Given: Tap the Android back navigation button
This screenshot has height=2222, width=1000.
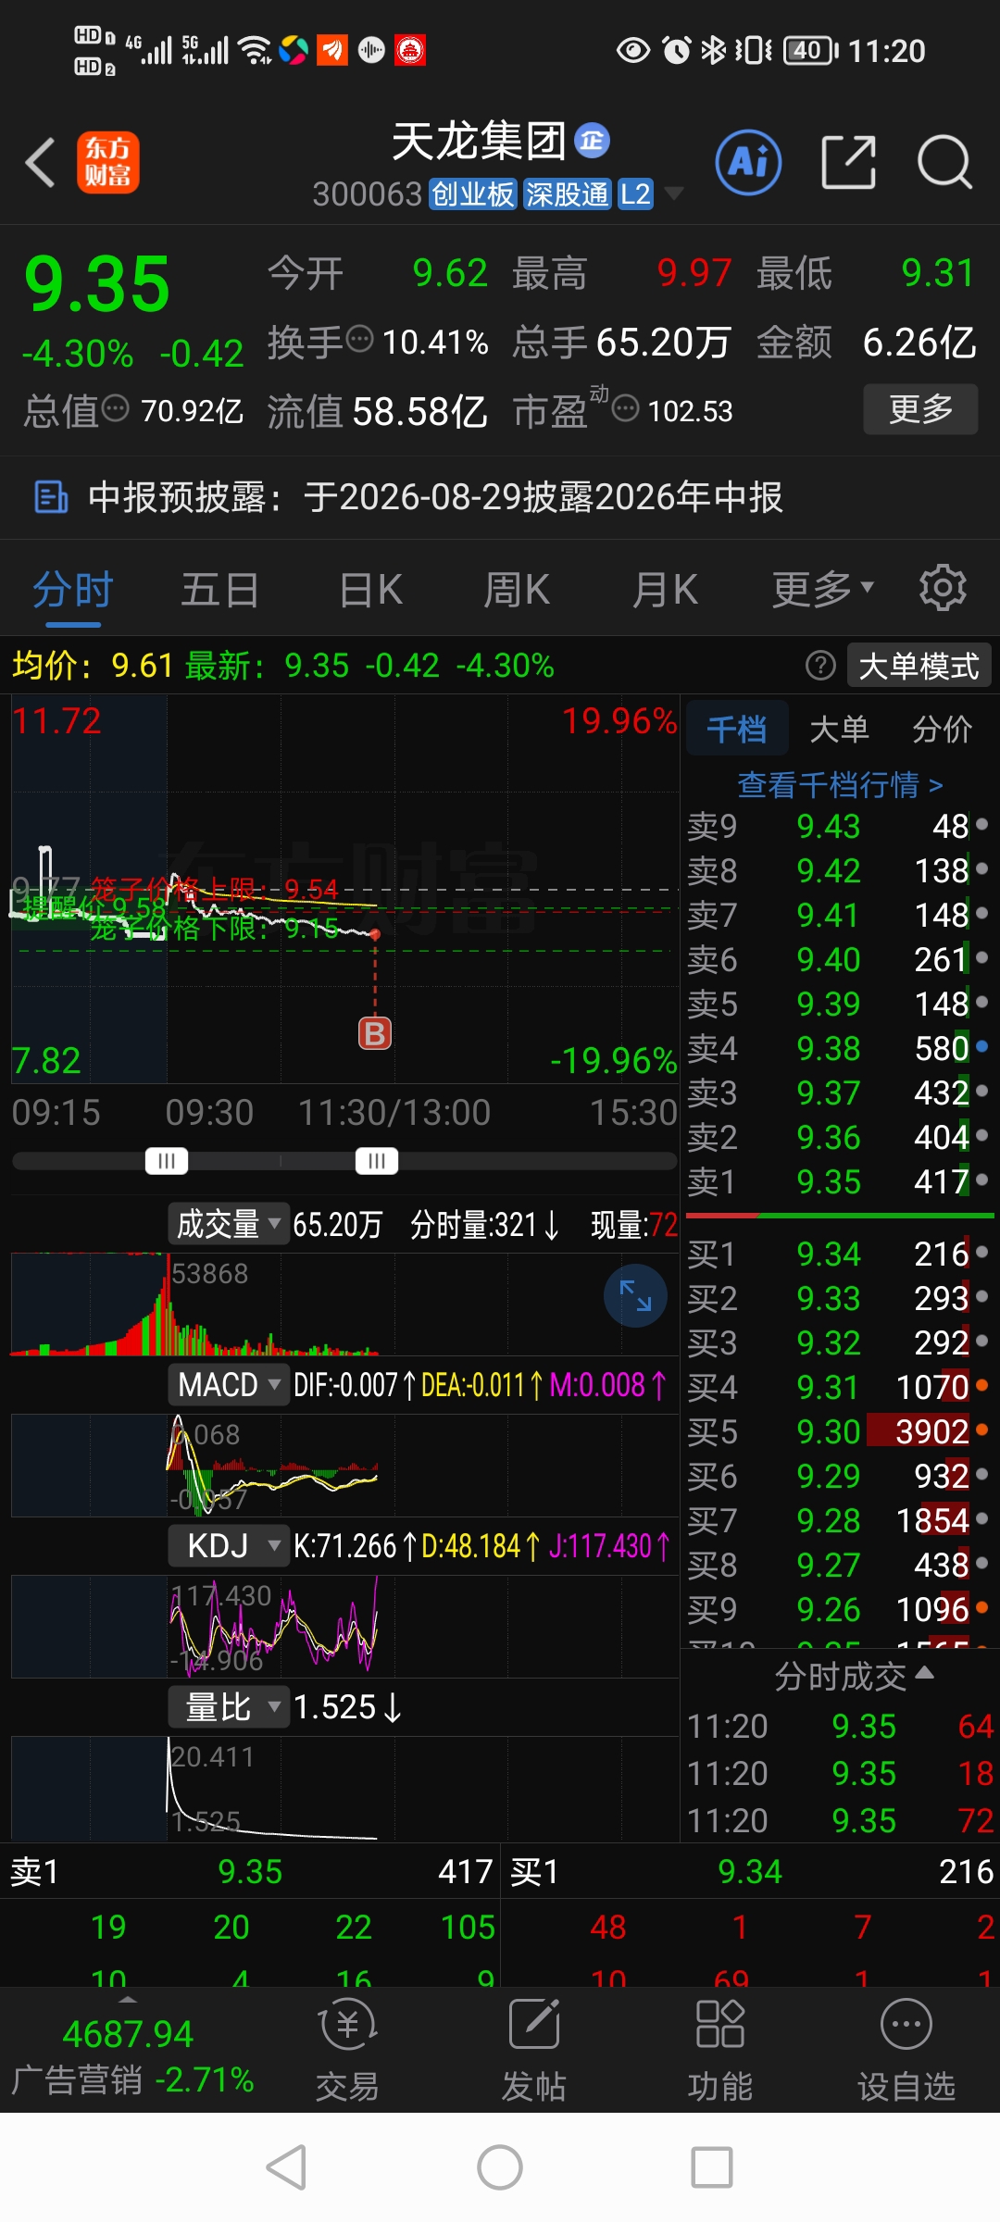Looking at the screenshot, I should point(287,2167).
